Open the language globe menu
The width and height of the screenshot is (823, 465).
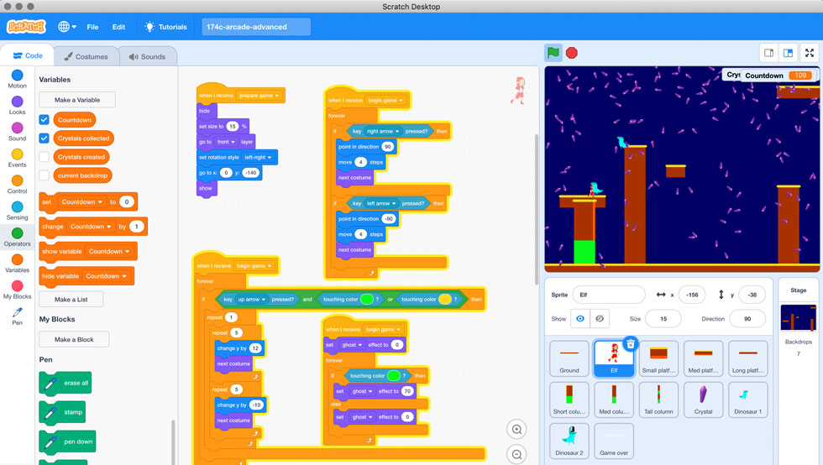[66, 27]
